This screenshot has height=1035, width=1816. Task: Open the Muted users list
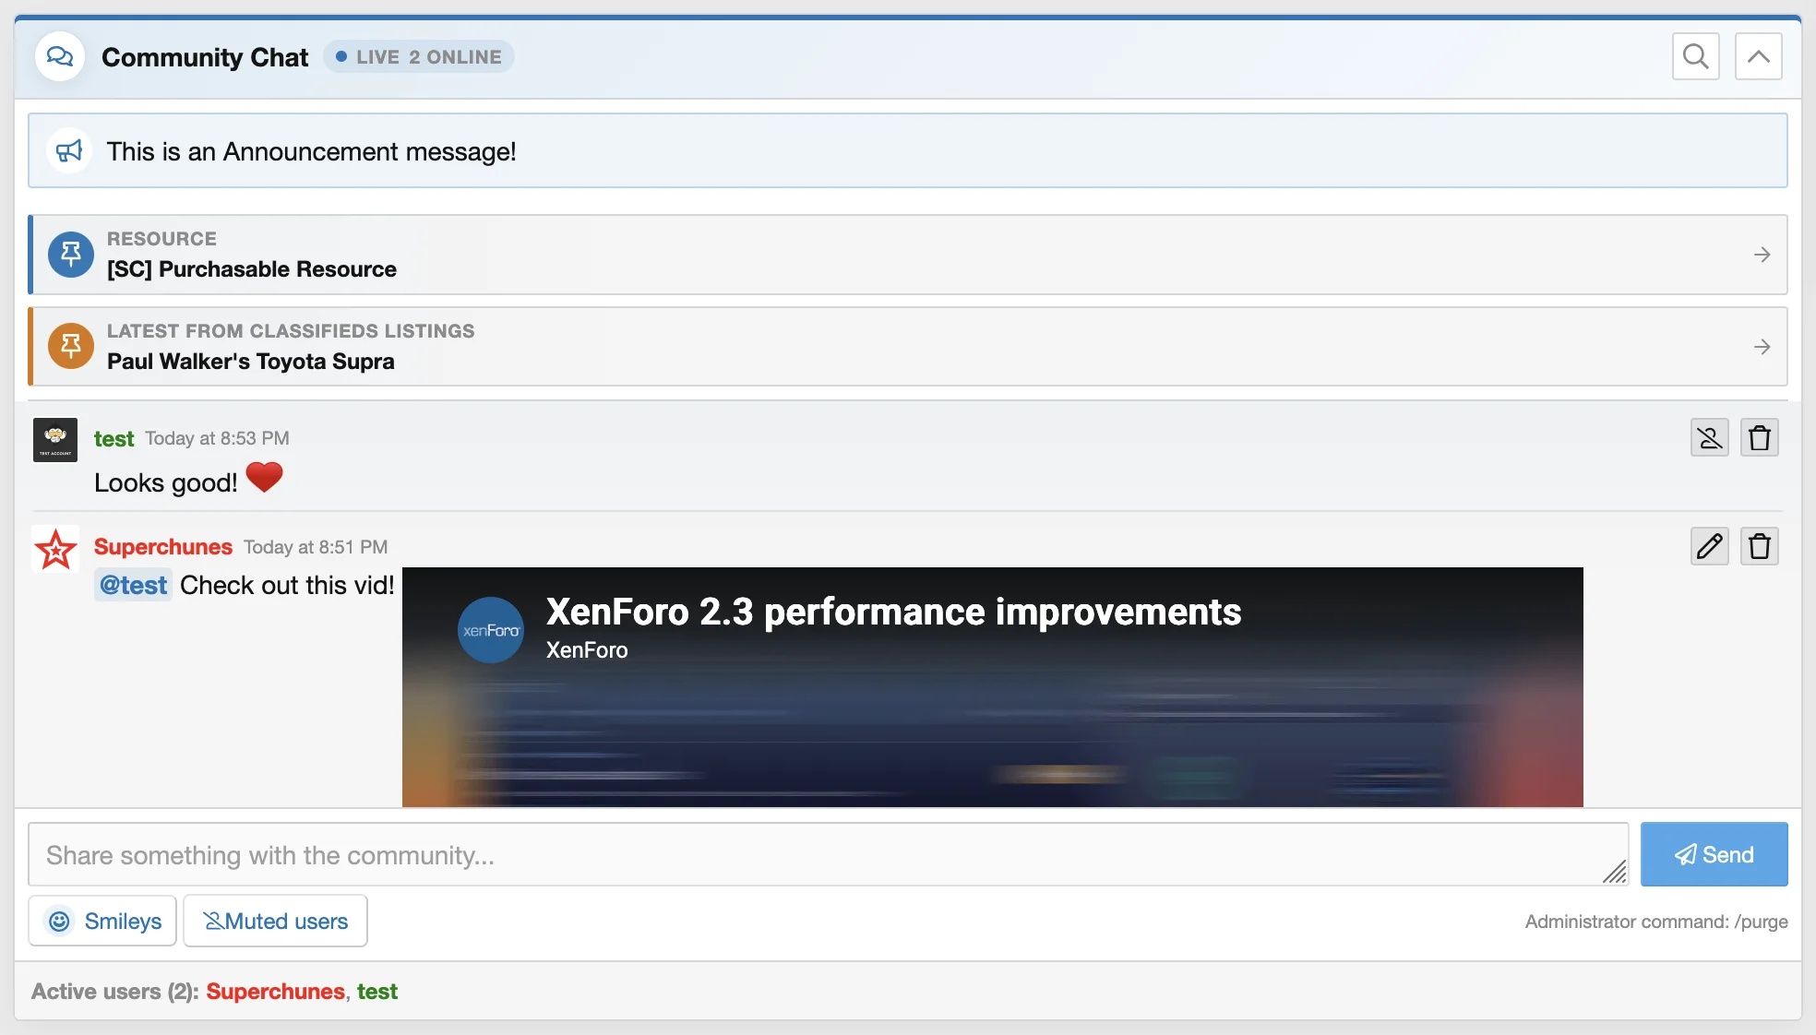coord(275,921)
